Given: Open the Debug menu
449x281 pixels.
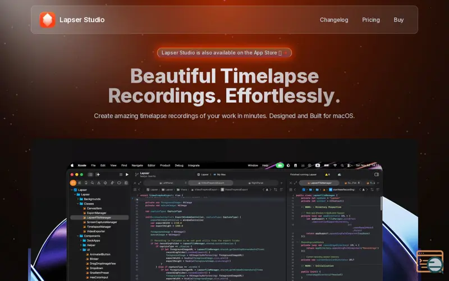Looking at the screenshot, I should tap(179, 165).
